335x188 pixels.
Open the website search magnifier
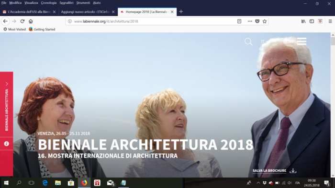(x=248, y=42)
